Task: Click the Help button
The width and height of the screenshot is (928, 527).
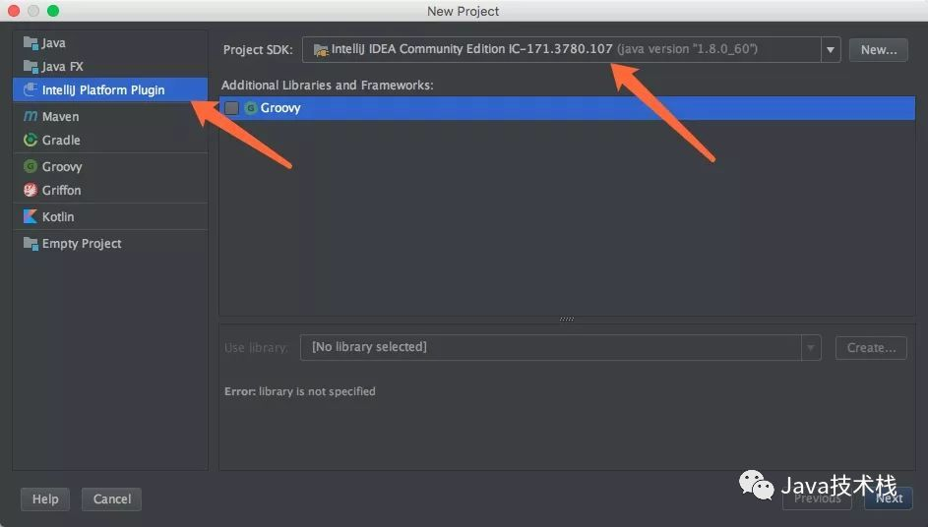Action: pos(45,499)
